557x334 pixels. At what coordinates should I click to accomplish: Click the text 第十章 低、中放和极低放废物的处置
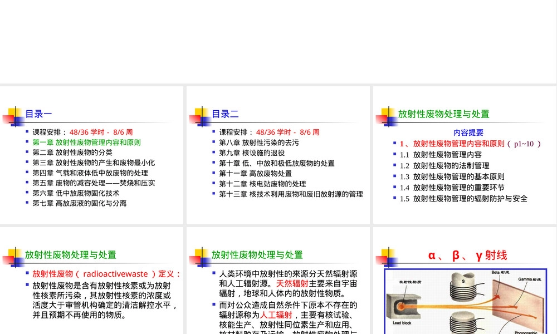[x=277, y=163]
